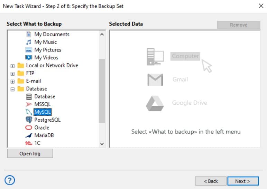Click the FTP folder icon
267x189 pixels.
click(x=21, y=73)
